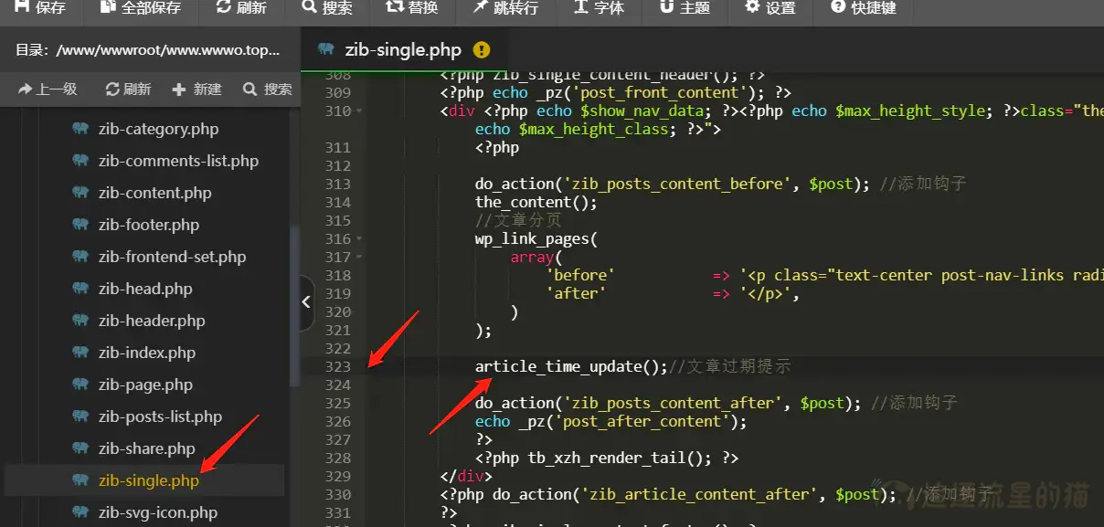Place cursor on line 323 article_time_update code
The height and width of the screenshot is (527, 1104).
571,367
